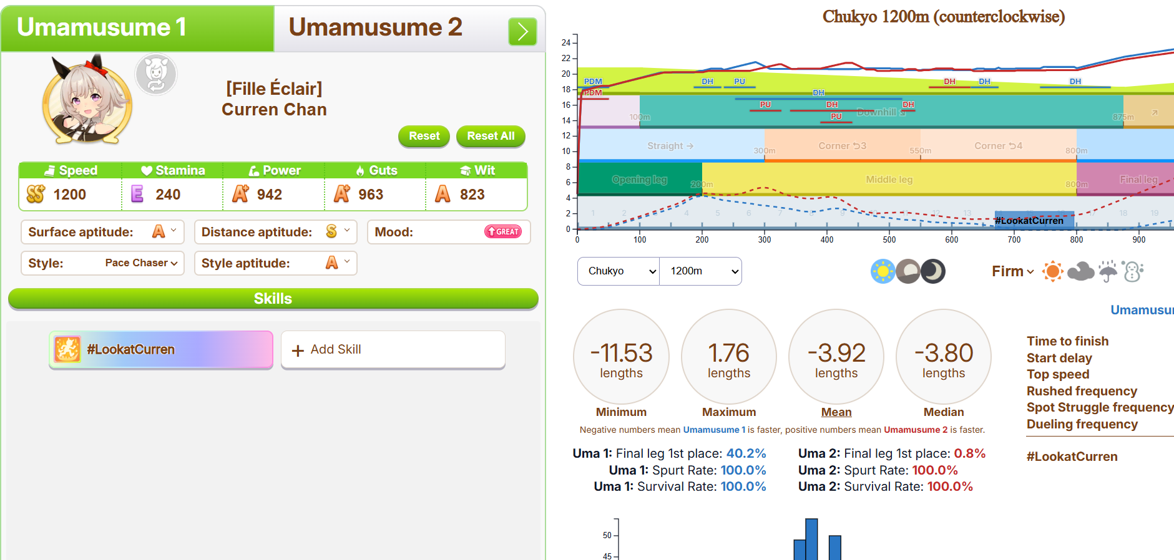Select the cloudy weather icon
The width and height of the screenshot is (1174, 560).
pos(1081,271)
